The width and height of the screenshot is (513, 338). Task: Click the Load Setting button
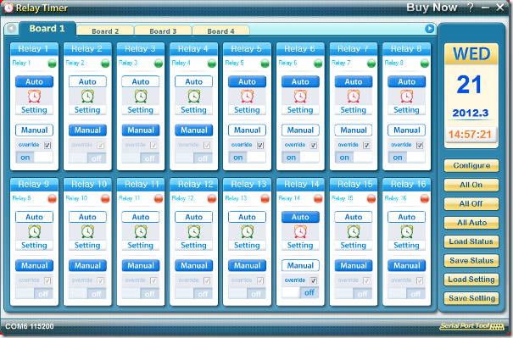471,280
